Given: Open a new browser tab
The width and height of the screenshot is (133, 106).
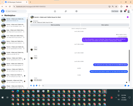Looking at the screenshot, I should (30, 2).
